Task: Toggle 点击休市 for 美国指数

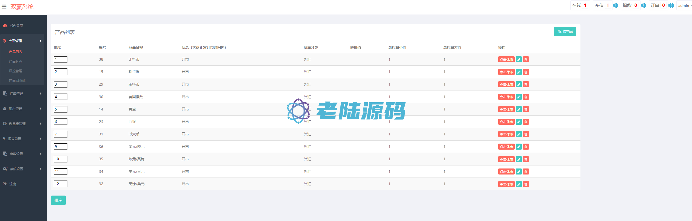Action: point(506,97)
